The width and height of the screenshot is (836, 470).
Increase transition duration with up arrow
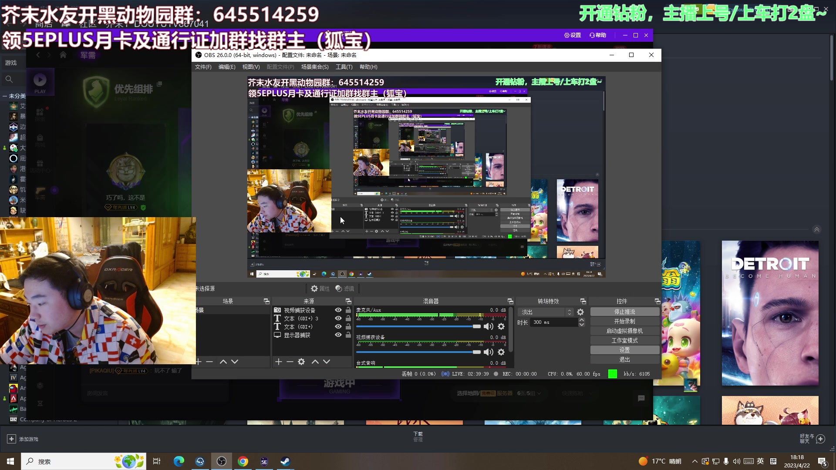click(581, 320)
